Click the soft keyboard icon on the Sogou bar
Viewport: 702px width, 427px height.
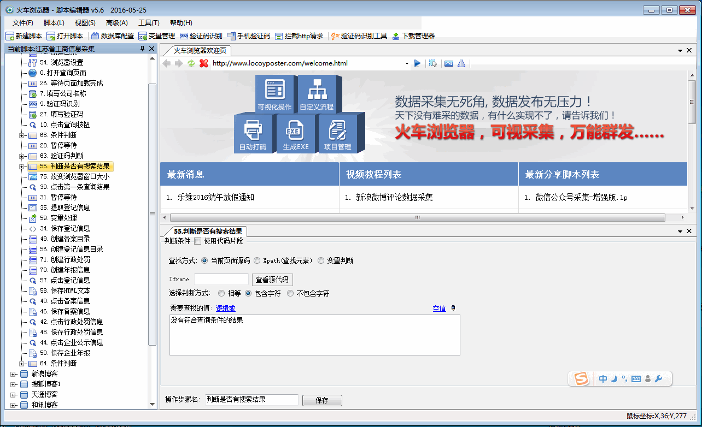(x=636, y=379)
